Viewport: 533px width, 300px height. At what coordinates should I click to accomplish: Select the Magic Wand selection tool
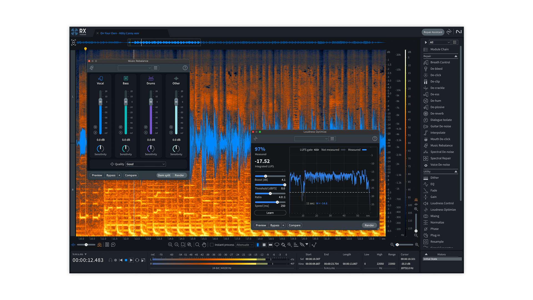click(290, 245)
